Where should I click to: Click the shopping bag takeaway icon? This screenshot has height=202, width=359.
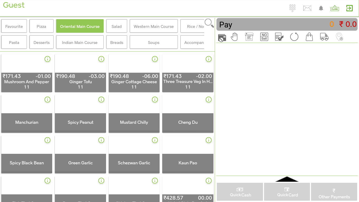click(309, 37)
